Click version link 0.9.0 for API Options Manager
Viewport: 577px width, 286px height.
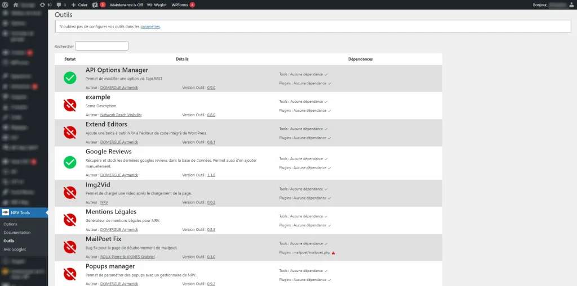(x=211, y=88)
